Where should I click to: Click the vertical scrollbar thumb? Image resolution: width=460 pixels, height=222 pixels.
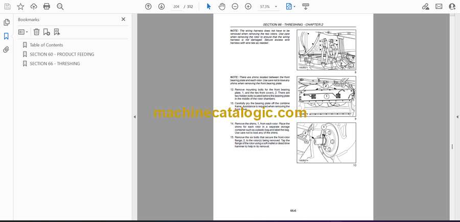click(452, 146)
